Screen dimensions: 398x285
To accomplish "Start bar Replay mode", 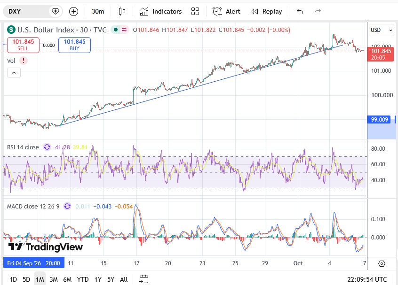I will click(266, 11).
